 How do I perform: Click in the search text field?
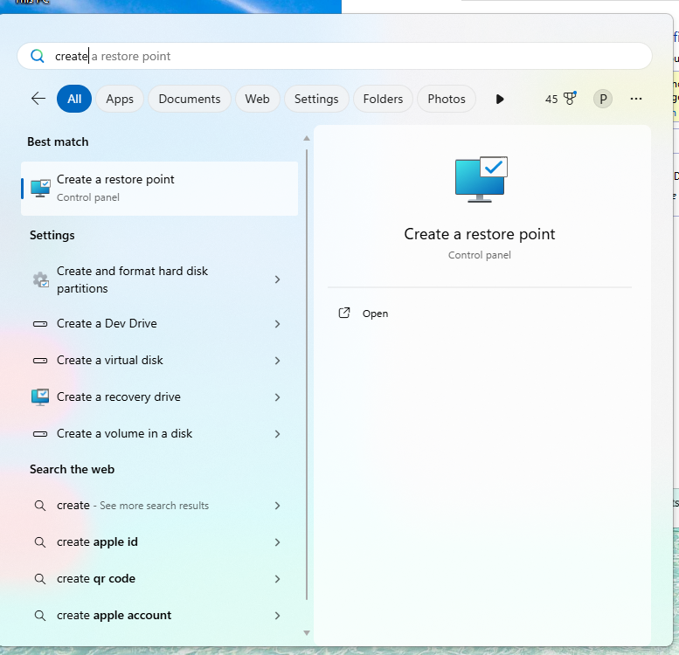(x=335, y=56)
